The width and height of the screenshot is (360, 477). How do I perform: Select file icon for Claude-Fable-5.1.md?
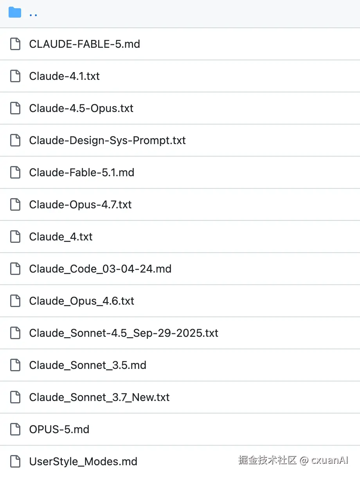(x=15, y=172)
